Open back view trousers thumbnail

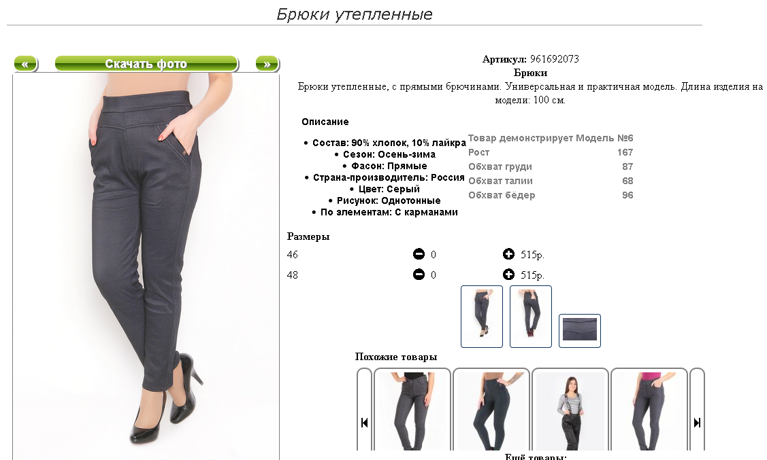click(x=531, y=317)
